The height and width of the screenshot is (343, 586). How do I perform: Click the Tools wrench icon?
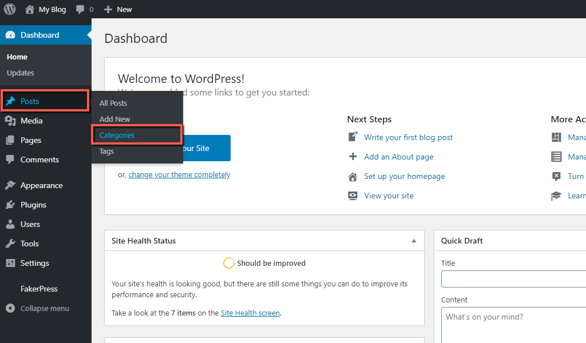click(10, 244)
